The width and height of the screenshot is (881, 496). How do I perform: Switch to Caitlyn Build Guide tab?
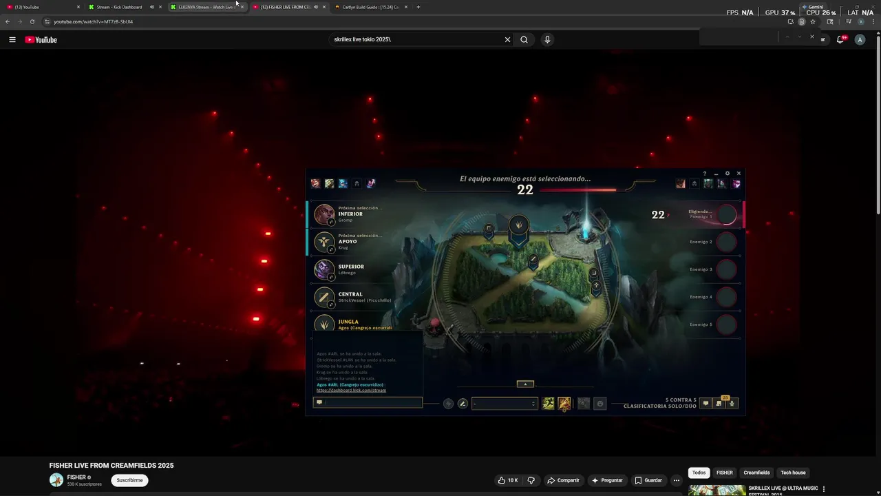pyautogui.click(x=370, y=7)
